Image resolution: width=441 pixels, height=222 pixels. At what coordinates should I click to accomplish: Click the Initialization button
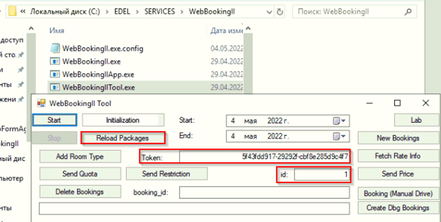(123, 120)
